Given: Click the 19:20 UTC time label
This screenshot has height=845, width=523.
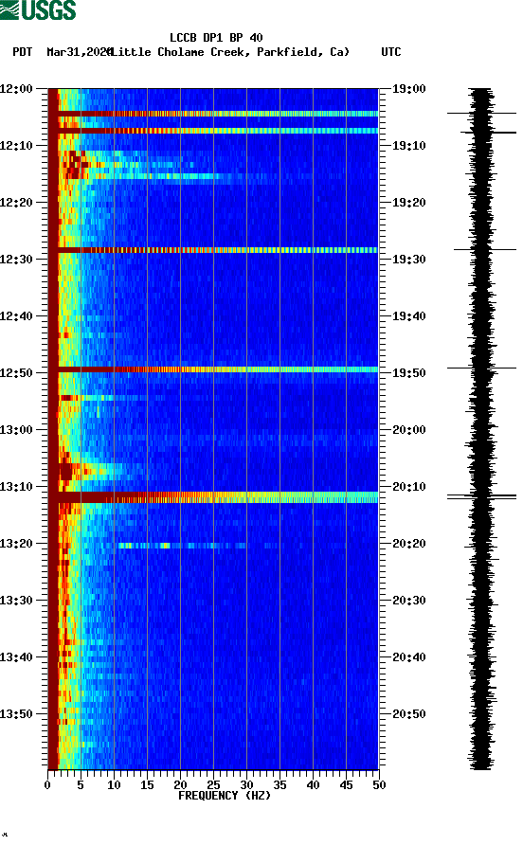Looking at the screenshot, I should pyautogui.click(x=409, y=203).
